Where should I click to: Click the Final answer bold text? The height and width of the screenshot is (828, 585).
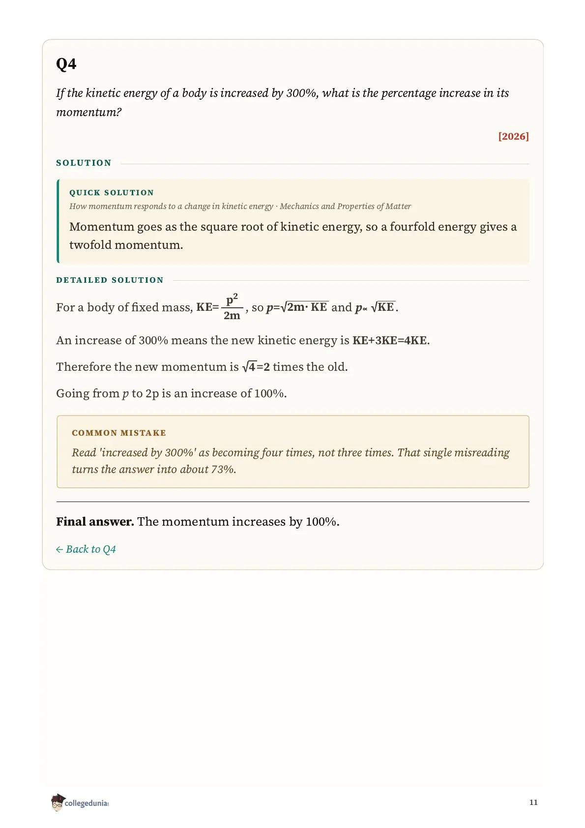pyautogui.click(x=95, y=522)
